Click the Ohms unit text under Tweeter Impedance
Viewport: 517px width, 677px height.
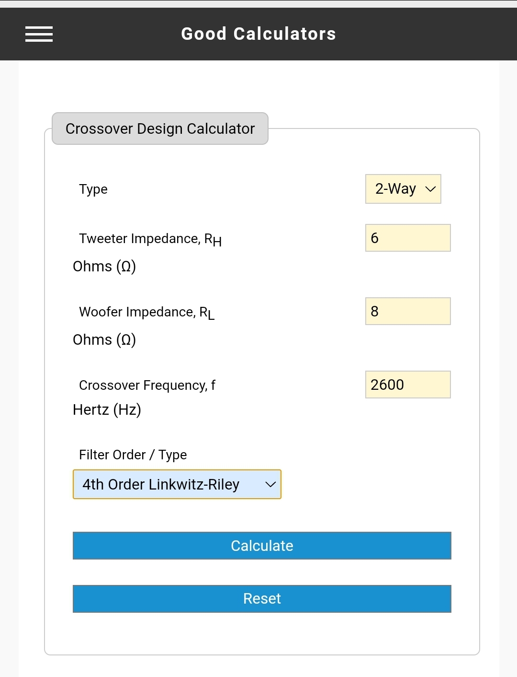pyautogui.click(x=104, y=267)
